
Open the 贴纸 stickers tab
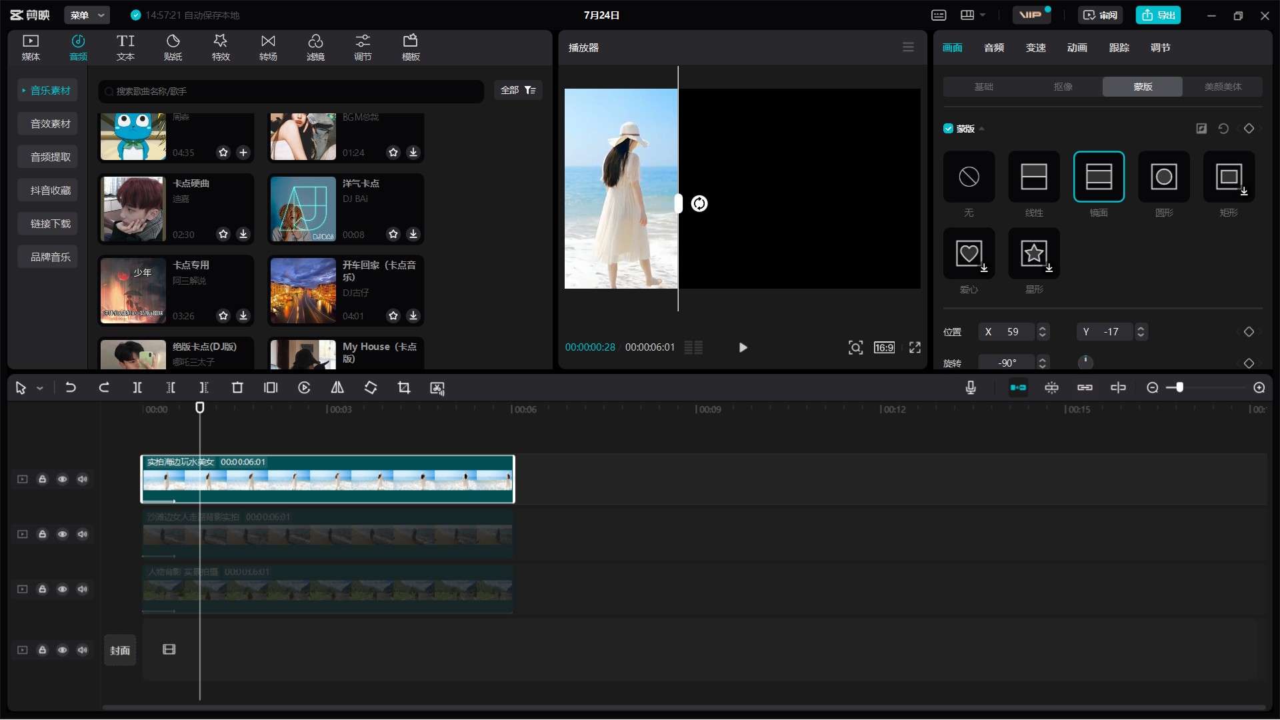point(173,47)
